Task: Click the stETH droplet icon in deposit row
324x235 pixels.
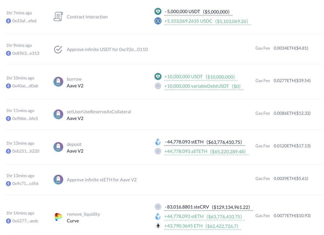Action: [x=158, y=142]
